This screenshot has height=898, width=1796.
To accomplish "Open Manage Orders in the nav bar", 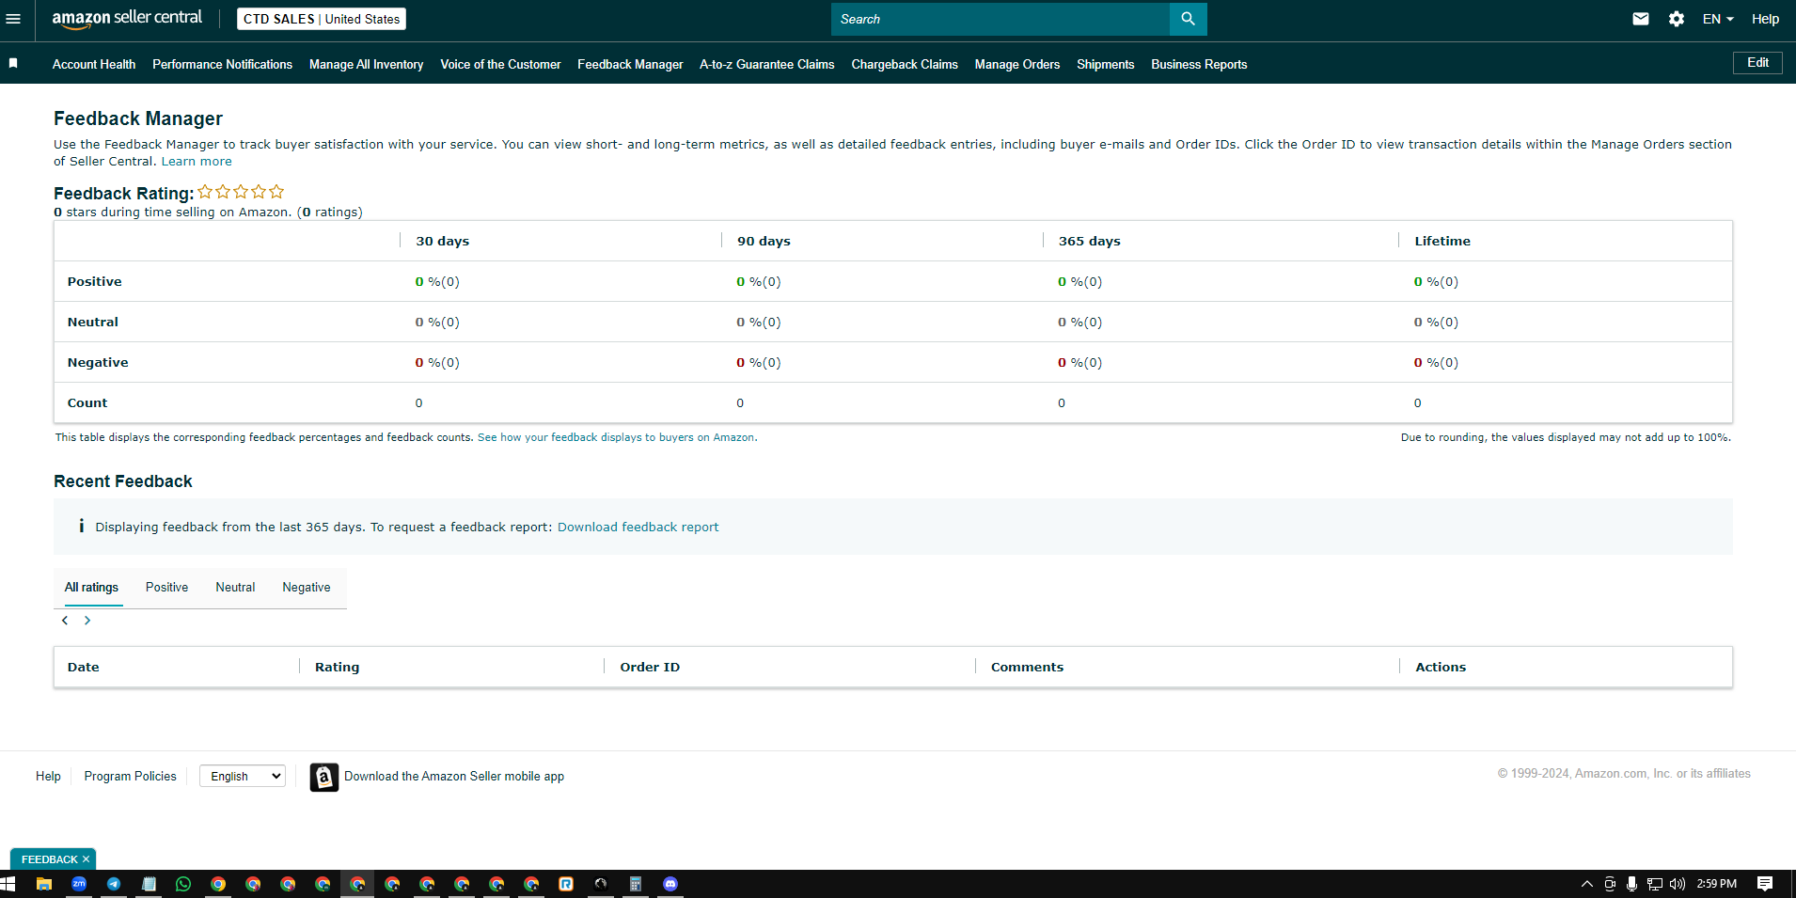I will (x=1016, y=64).
